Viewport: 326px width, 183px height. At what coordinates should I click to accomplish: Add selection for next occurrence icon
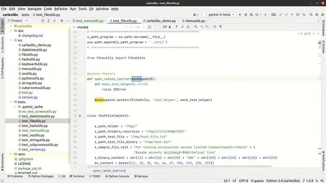click(x=196, y=26)
